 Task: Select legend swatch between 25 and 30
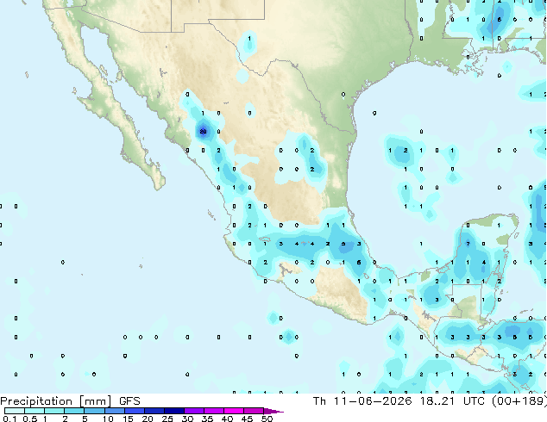pos(173,411)
